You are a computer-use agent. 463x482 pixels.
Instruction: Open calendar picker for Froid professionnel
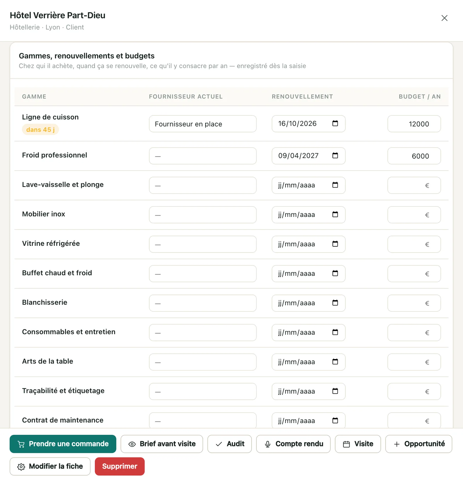coord(335,156)
